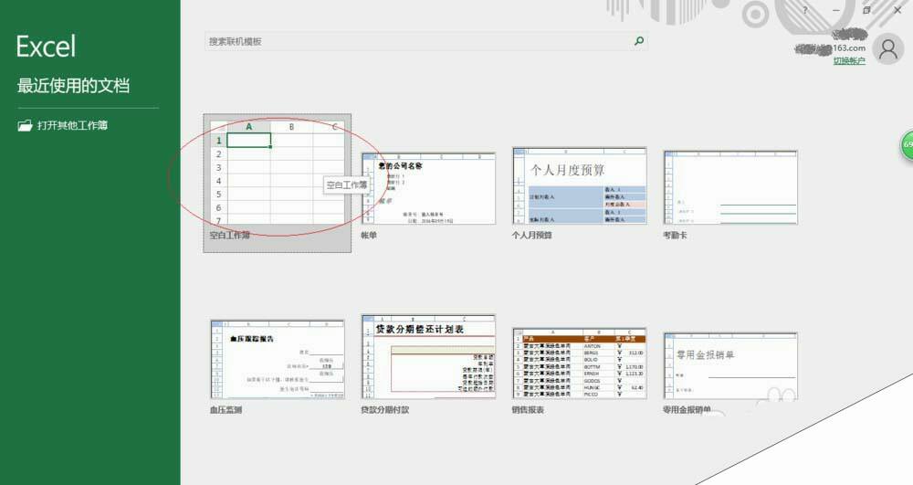
Task: Select the 空白工作簿 blank workbook template
Action: click(x=278, y=174)
